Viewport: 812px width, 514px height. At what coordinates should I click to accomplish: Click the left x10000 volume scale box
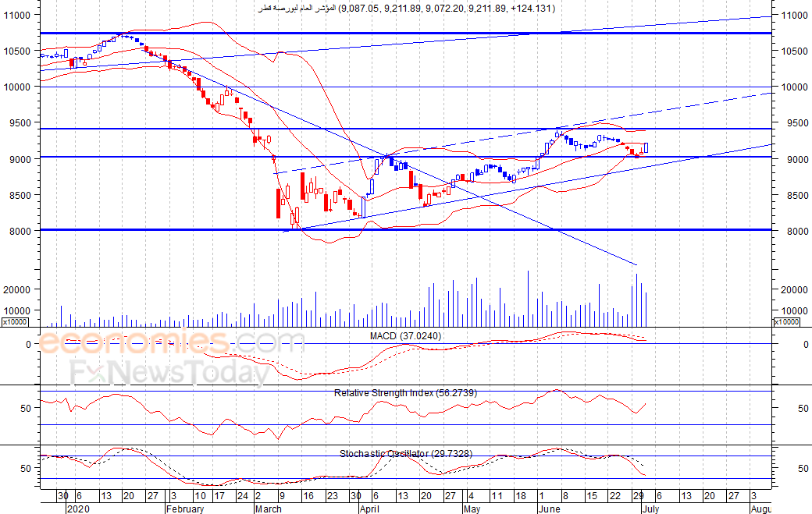click(x=15, y=322)
